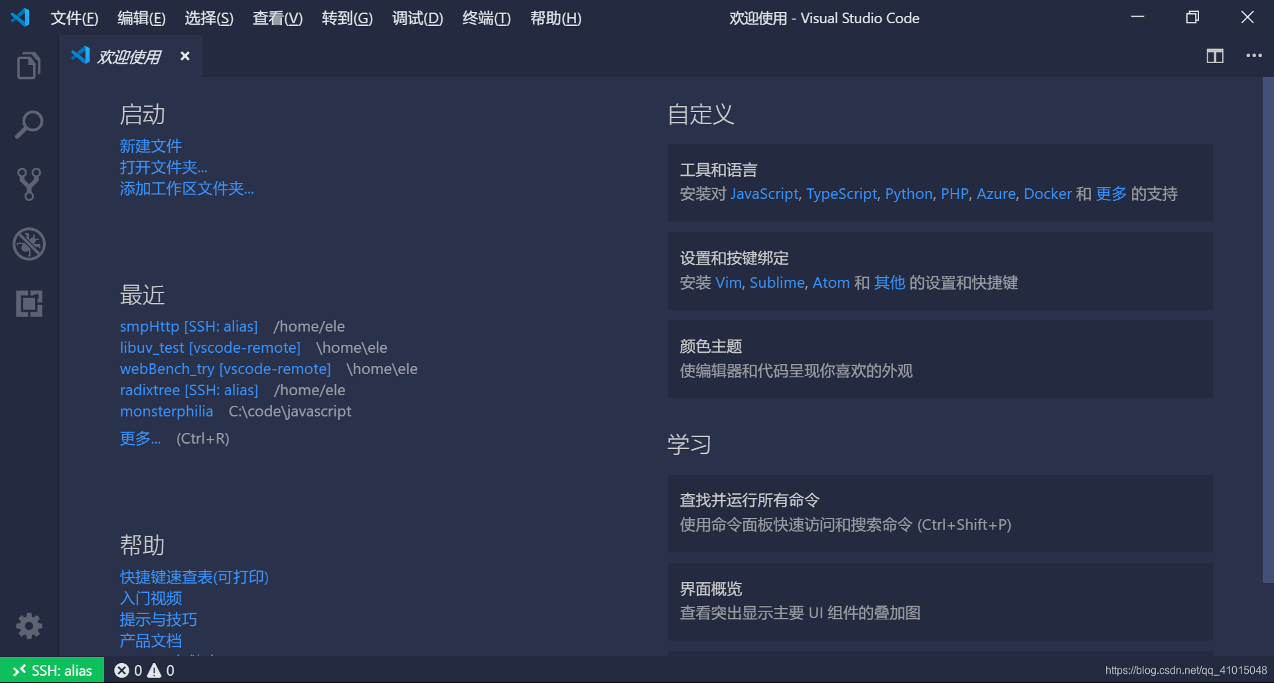
Task: Open the 提示与技巧 link
Action: pyautogui.click(x=158, y=619)
